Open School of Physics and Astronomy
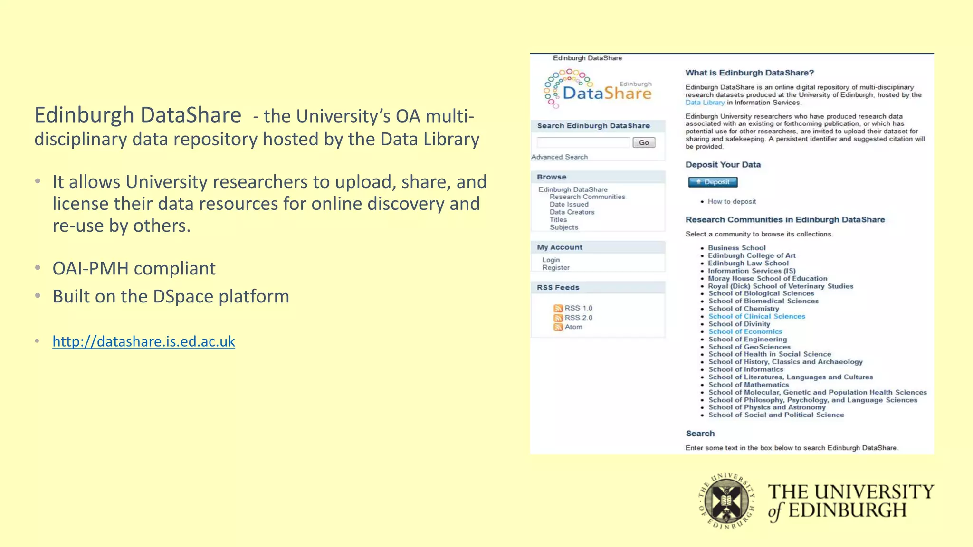This screenshot has height=547, width=973. (x=767, y=407)
